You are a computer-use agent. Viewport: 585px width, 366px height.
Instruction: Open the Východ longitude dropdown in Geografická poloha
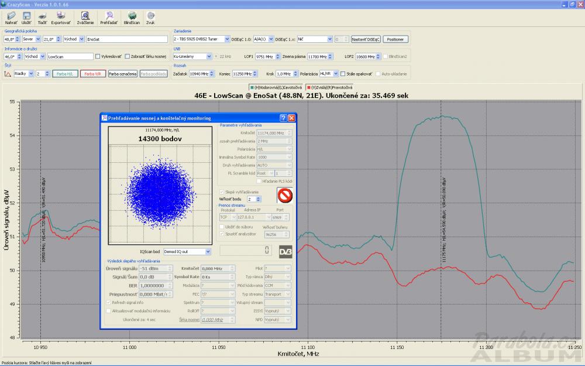81,39
